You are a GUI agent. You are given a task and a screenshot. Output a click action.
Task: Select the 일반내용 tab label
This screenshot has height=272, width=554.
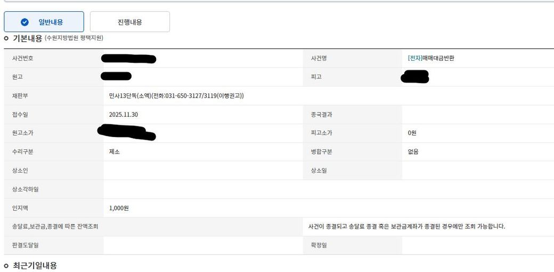click(51, 22)
